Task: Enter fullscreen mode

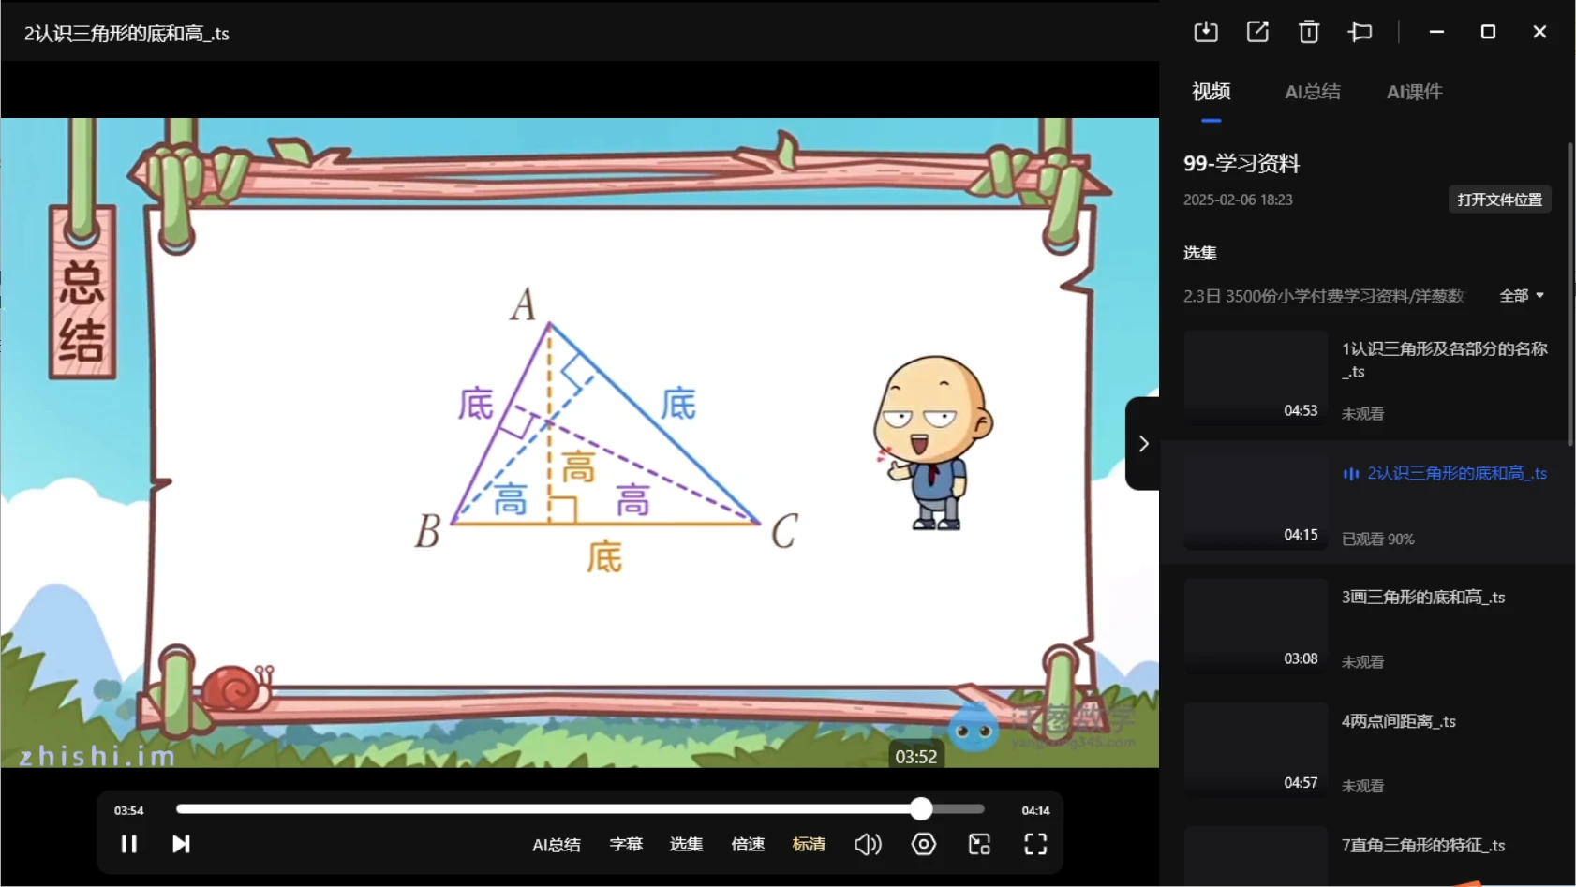Action: click(1035, 844)
